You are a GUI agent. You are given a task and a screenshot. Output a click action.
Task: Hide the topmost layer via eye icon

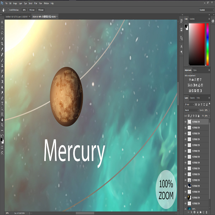coord(186,122)
